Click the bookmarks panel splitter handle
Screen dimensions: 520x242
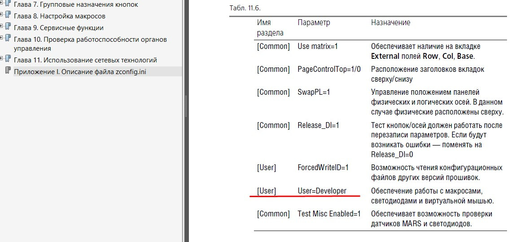pyautogui.click(x=186, y=106)
